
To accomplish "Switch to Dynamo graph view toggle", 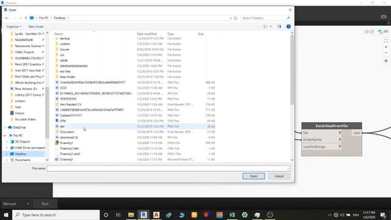I will 383,32.
